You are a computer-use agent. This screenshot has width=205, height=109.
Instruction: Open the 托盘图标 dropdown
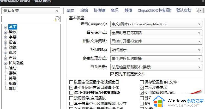(156, 50)
